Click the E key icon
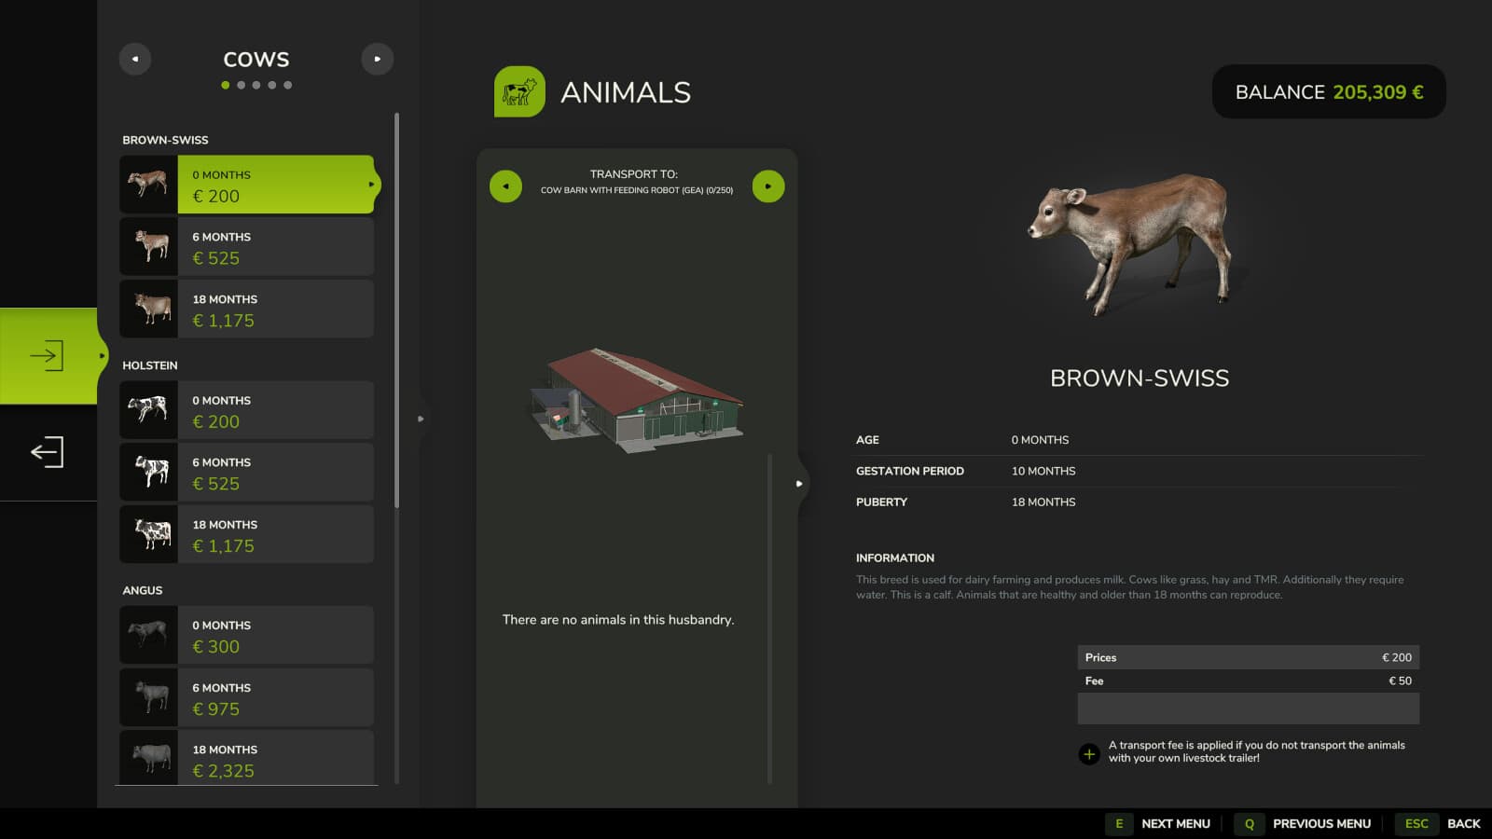The width and height of the screenshot is (1492, 839). [x=1119, y=823]
